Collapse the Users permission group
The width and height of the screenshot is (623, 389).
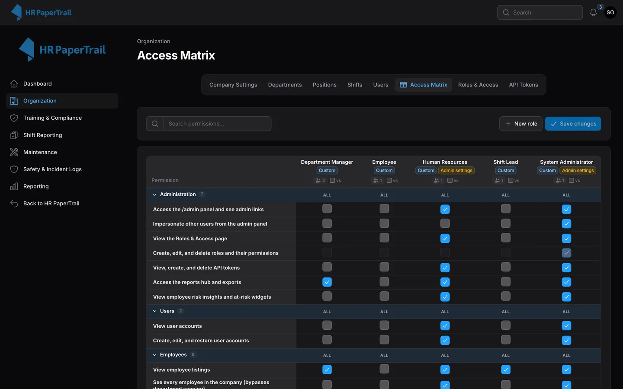coord(154,311)
